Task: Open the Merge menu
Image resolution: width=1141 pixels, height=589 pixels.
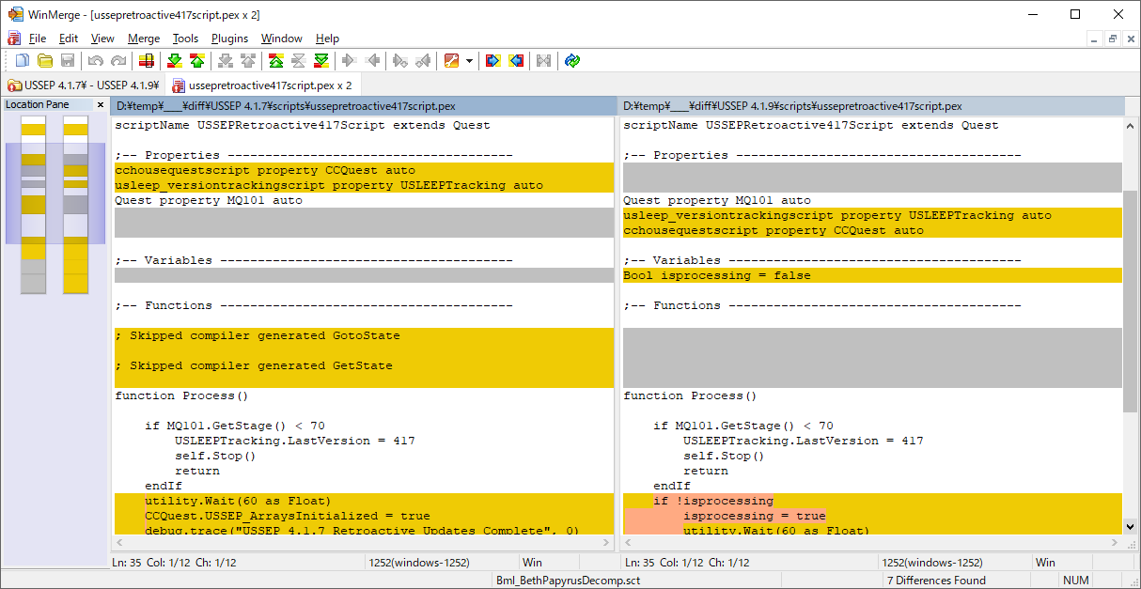Action: click(144, 39)
